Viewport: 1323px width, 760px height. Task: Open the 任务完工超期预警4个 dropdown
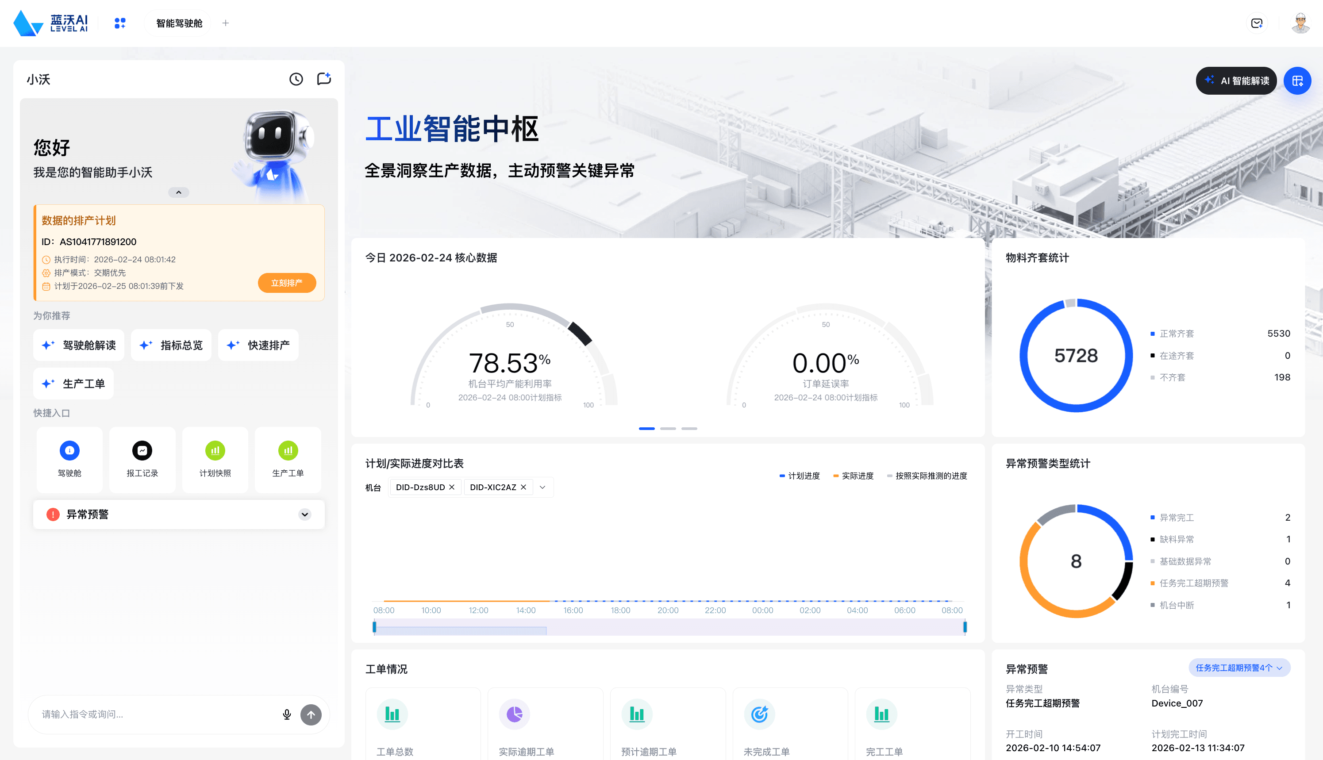1239,668
